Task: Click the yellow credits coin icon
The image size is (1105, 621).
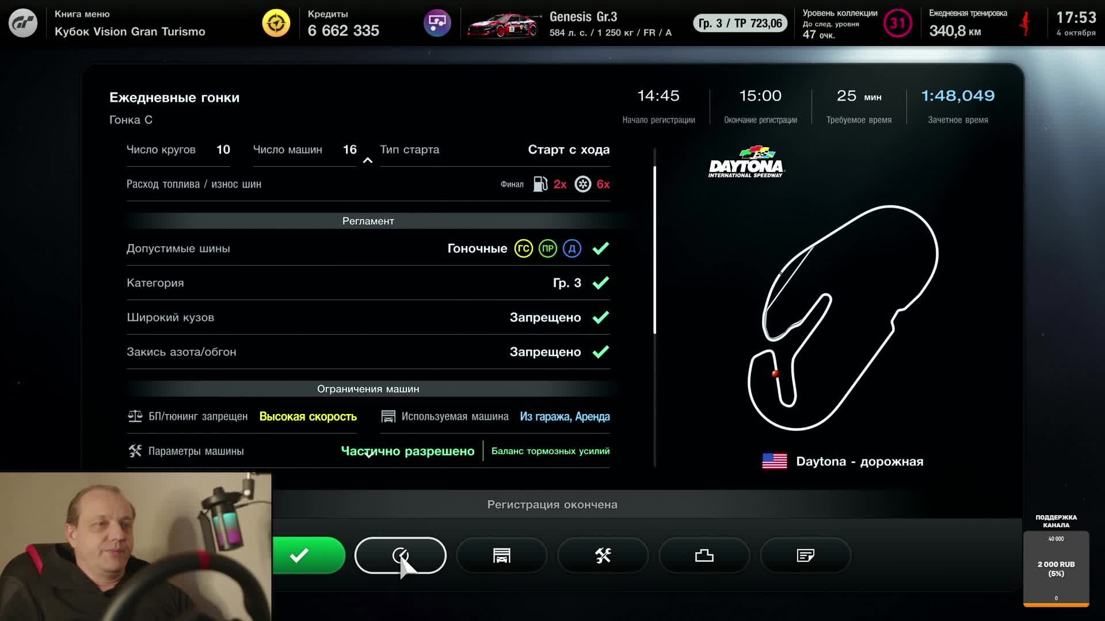Action: pyautogui.click(x=277, y=23)
